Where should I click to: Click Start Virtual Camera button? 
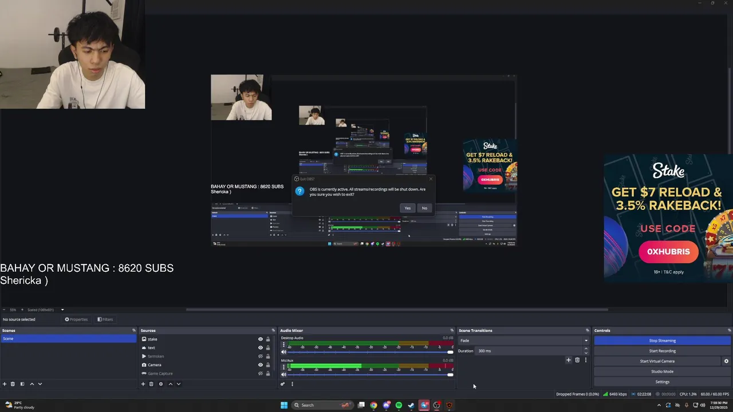[x=657, y=361]
